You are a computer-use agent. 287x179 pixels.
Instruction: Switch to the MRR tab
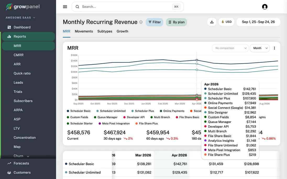pos(67,31)
